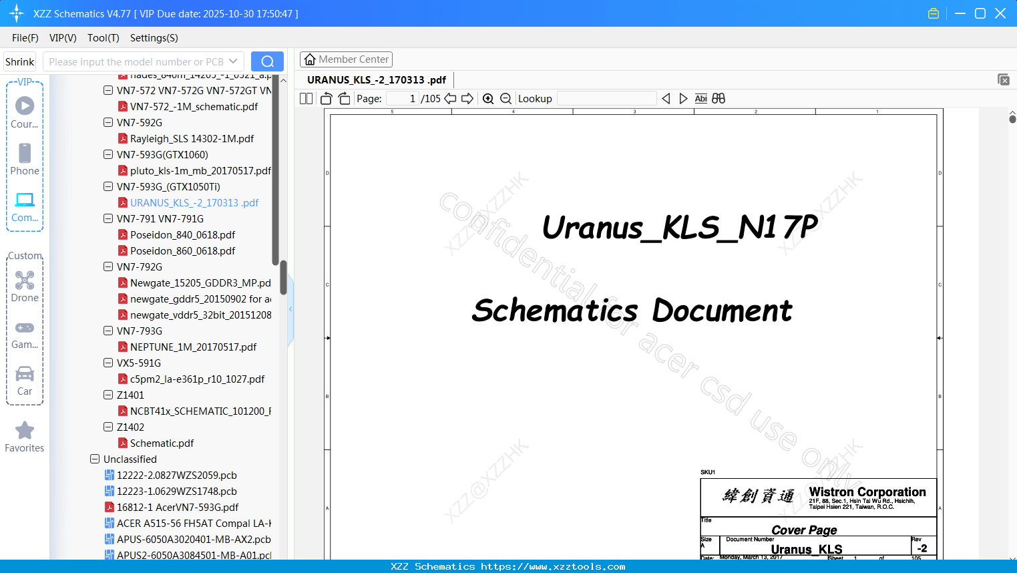Go to the previous page with left arrow

tap(450, 99)
